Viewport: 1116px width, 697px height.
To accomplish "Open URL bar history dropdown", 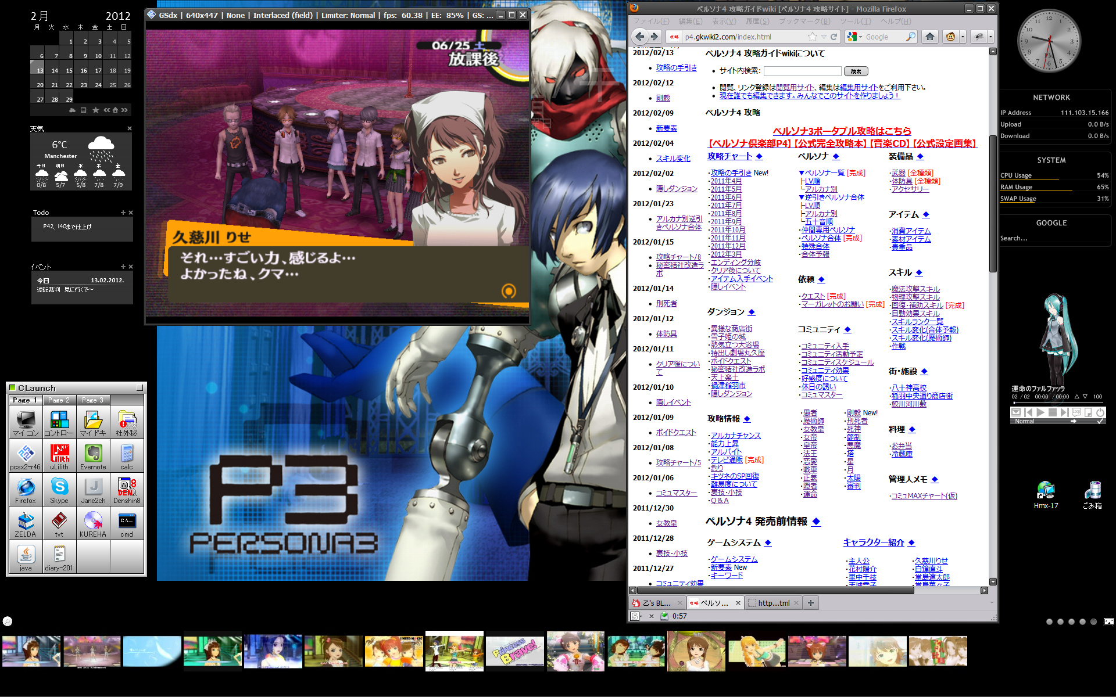I will tap(824, 37).
